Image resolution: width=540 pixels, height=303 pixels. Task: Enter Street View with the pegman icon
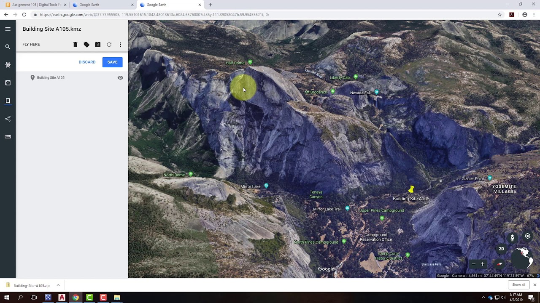[x=512, y=238]
